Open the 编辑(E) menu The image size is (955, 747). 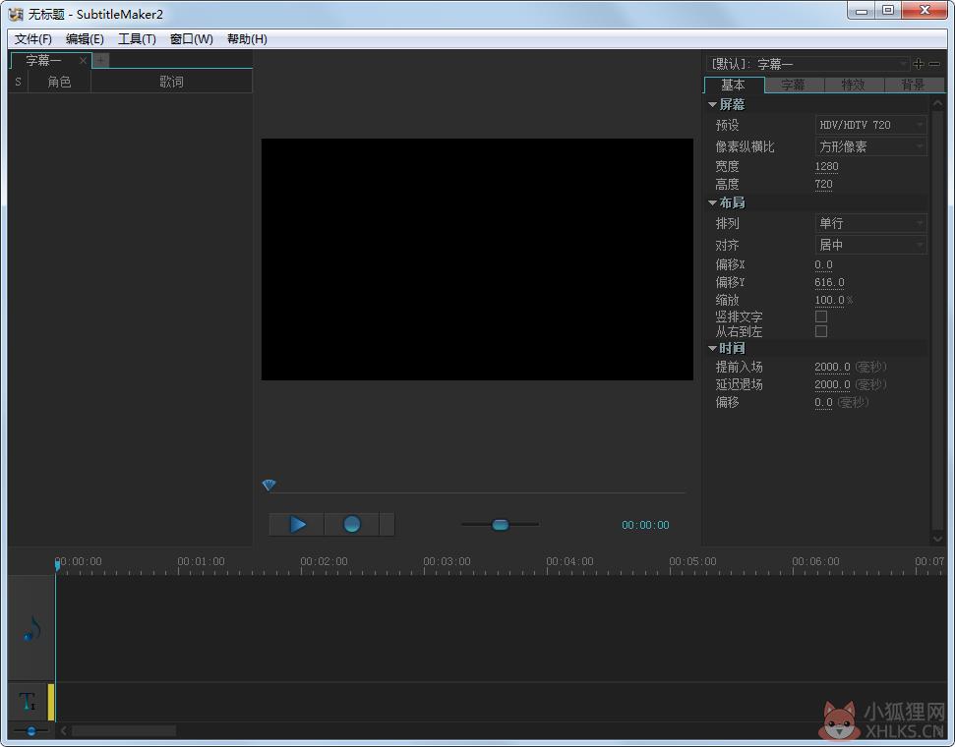tap(85, 39)
